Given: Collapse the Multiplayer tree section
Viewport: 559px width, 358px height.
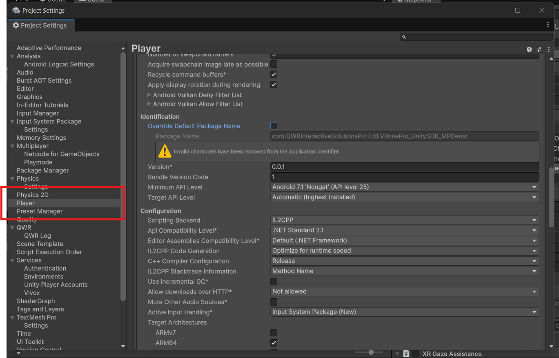Looking at the screenshot, I should (12, 146).
